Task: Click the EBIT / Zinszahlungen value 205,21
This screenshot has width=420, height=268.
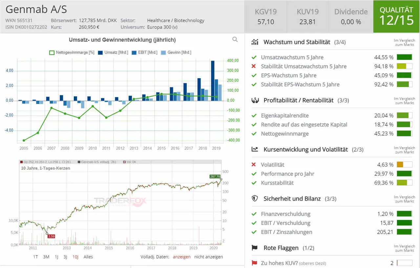Action: (x=385, y=232)
